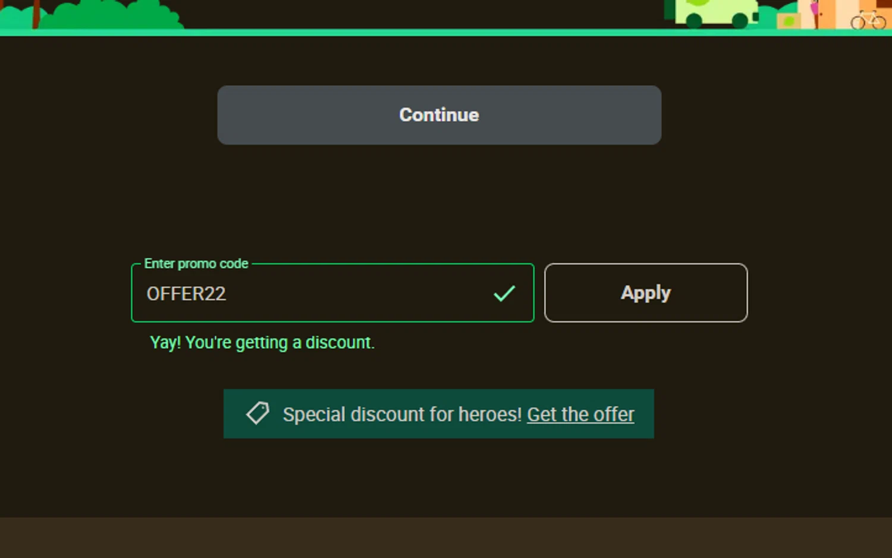892x558 pixels.
Task: Click the OFFER22 text in the field
Action: [x=186, y=294]
